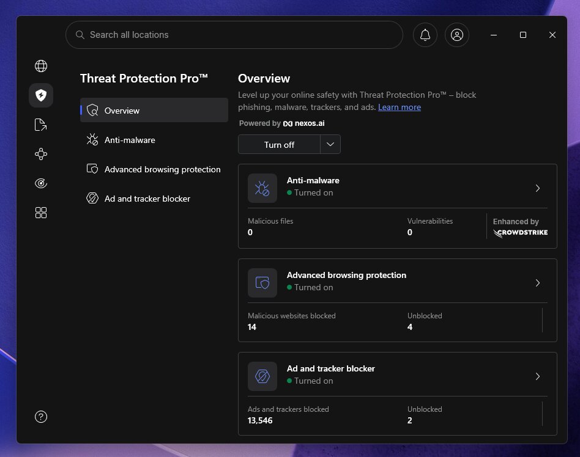The image size is (580, 457).
Task: Click the magnifier icon in search bar
Action: point(80,35)
